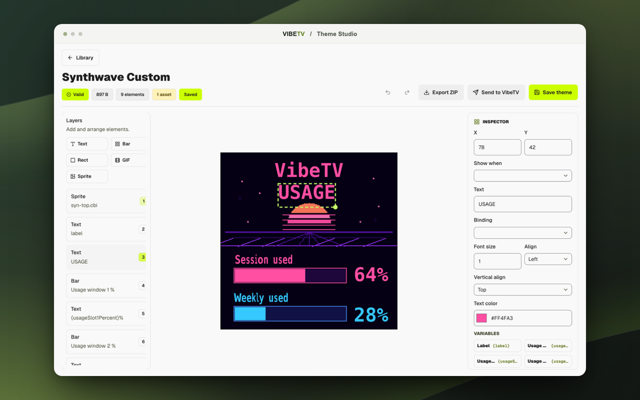The width and height of the screenshot is (640, 400).
Task: Click the redo arrow icon
Action: [x=407, y=92]
